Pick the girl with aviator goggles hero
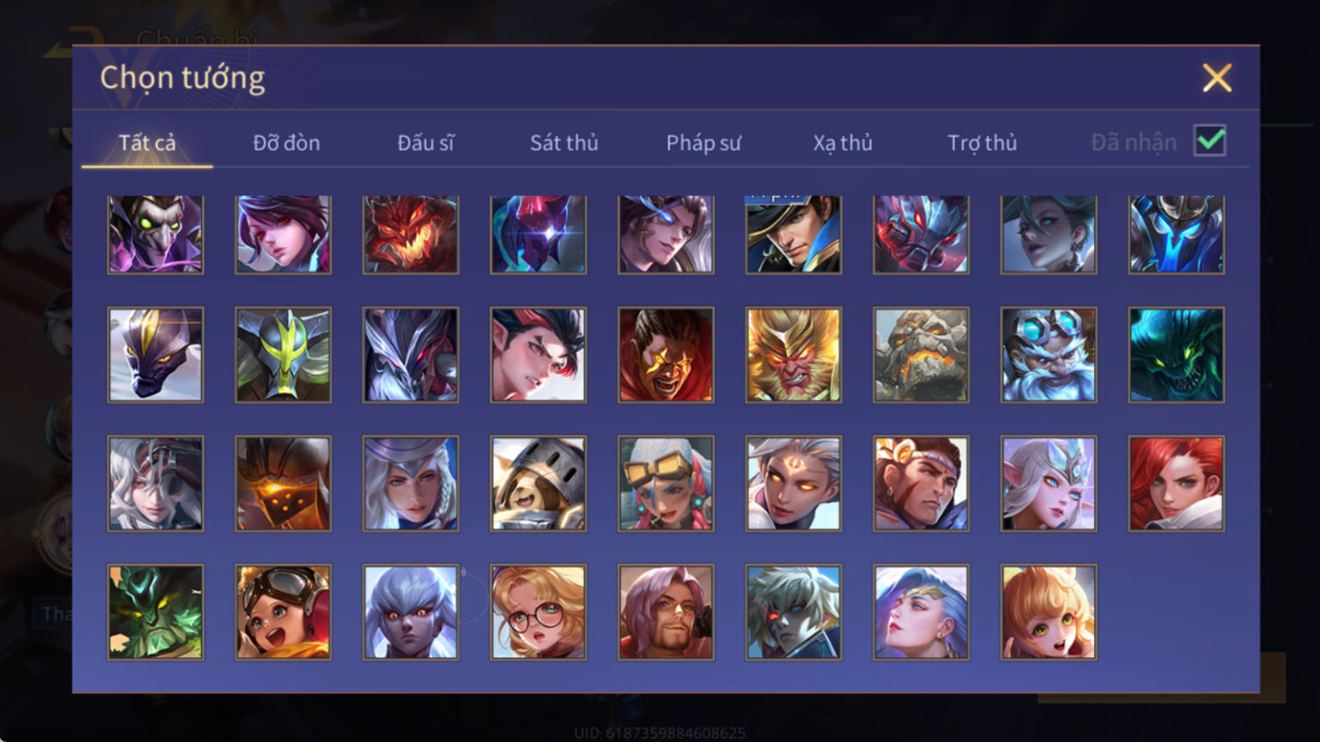1320x742 pixels. pyautogui.click(x=283, y=612)
